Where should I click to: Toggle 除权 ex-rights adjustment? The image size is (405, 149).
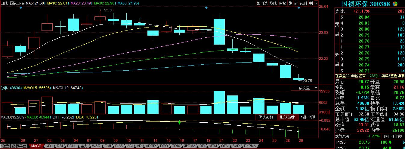click(282, 3)
